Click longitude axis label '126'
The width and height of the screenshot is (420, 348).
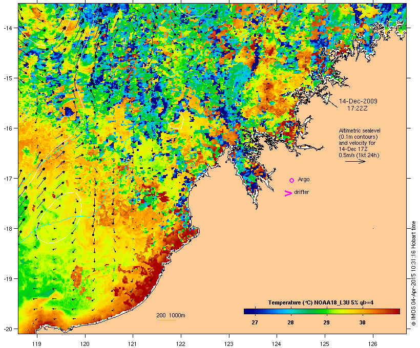pyautogui.click(x=373, y=344)
